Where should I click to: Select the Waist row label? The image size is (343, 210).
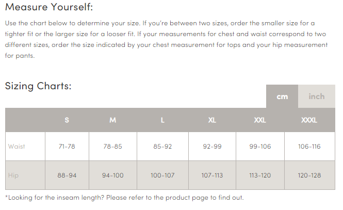click(17, 146)
